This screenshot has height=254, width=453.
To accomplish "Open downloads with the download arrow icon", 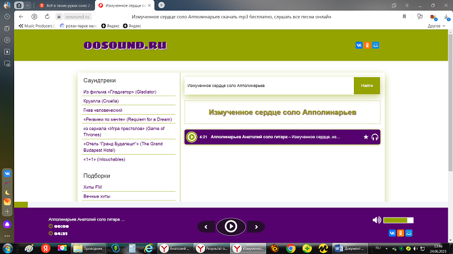I will (447, 17).
